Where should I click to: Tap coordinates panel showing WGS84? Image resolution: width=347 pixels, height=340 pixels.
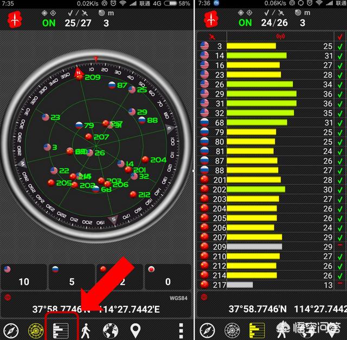pos(96,305)
